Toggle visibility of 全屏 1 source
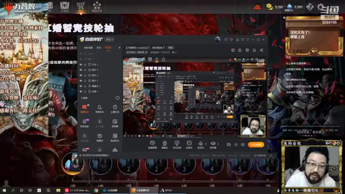The width and height of the screenshot is (345, 194). (81, 91)
